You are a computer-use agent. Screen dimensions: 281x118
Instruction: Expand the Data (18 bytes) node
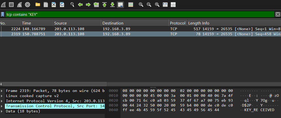point(2,111)
